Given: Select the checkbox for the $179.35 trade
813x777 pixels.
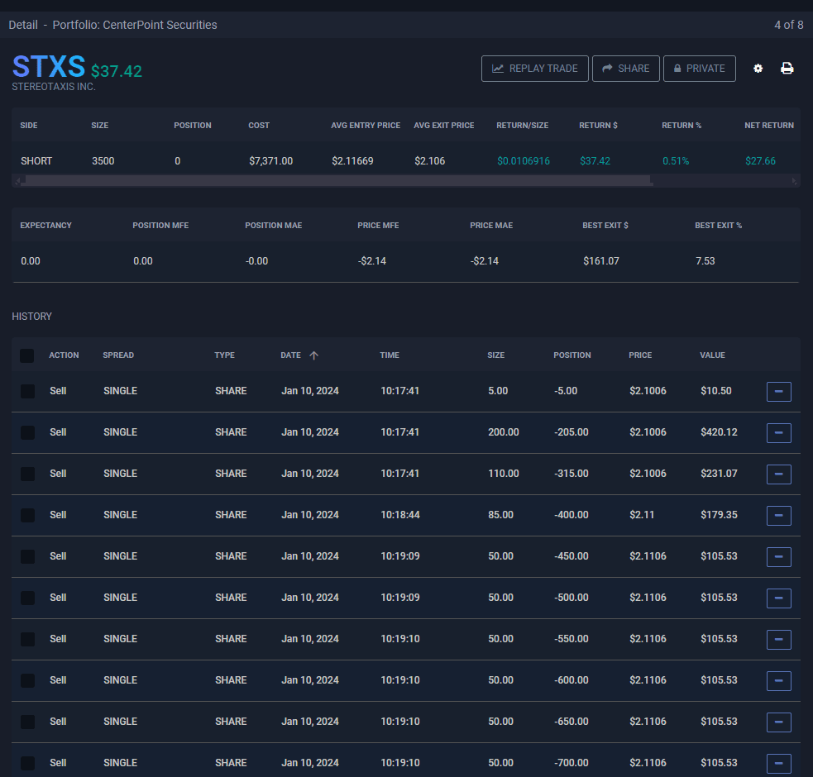Looking at the screenshot, I should (27, 515).
